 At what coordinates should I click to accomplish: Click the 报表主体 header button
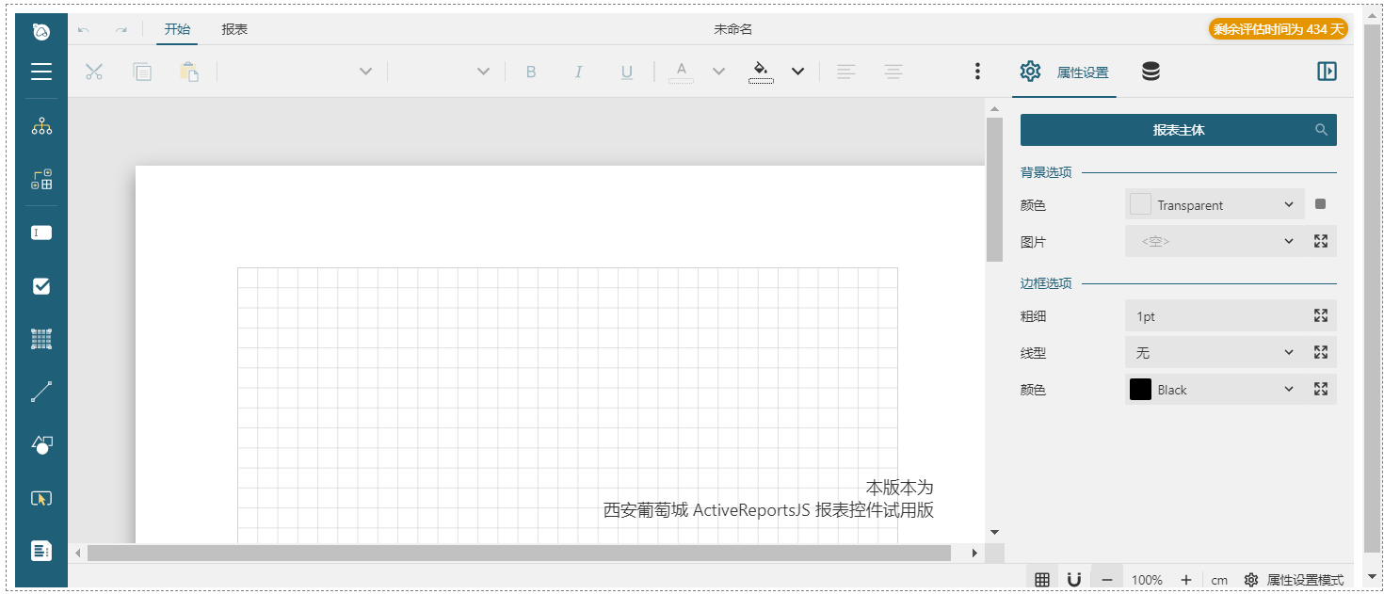coord(1179,130)
